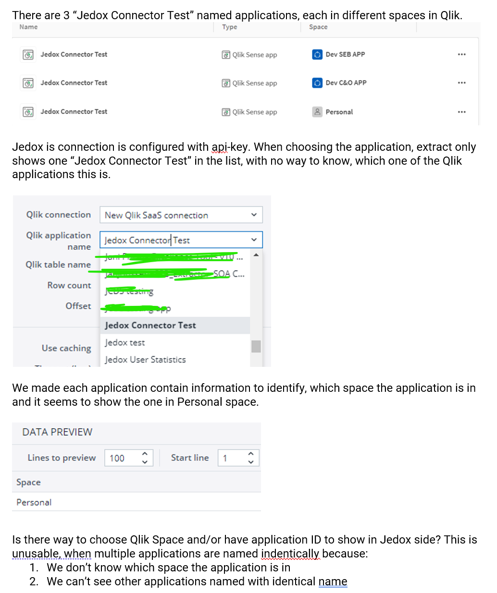Click the application list scrollbar up arrow
The height and width of the screenshot is (593, 497).
click(x=256, y=254)
